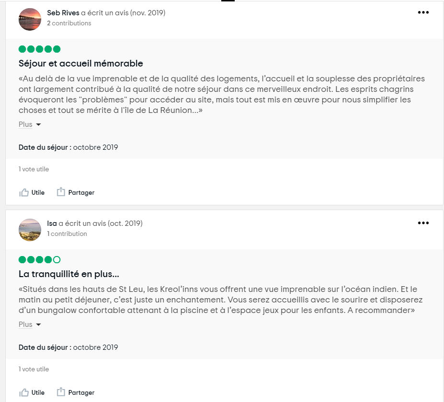Click thumbs-up icon on Seb Rives' review

click(x=24, y=192)
